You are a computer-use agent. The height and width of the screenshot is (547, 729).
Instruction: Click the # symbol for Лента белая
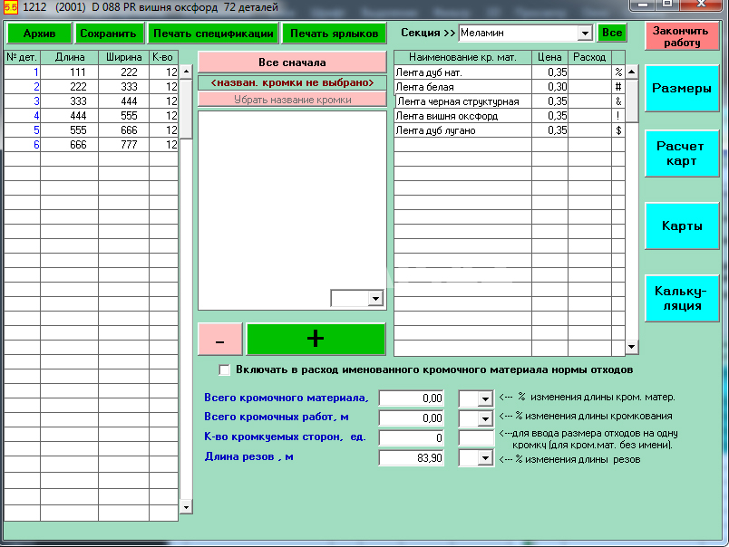click(618, 87)
